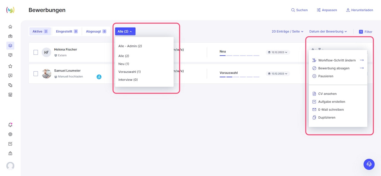Click the Suchen search button

point(299,10)
